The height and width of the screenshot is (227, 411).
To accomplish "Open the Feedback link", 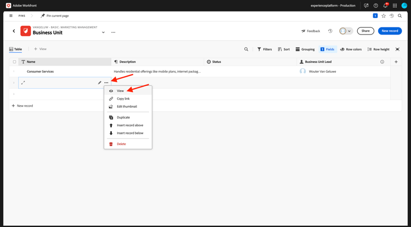I will coord(311,31).
